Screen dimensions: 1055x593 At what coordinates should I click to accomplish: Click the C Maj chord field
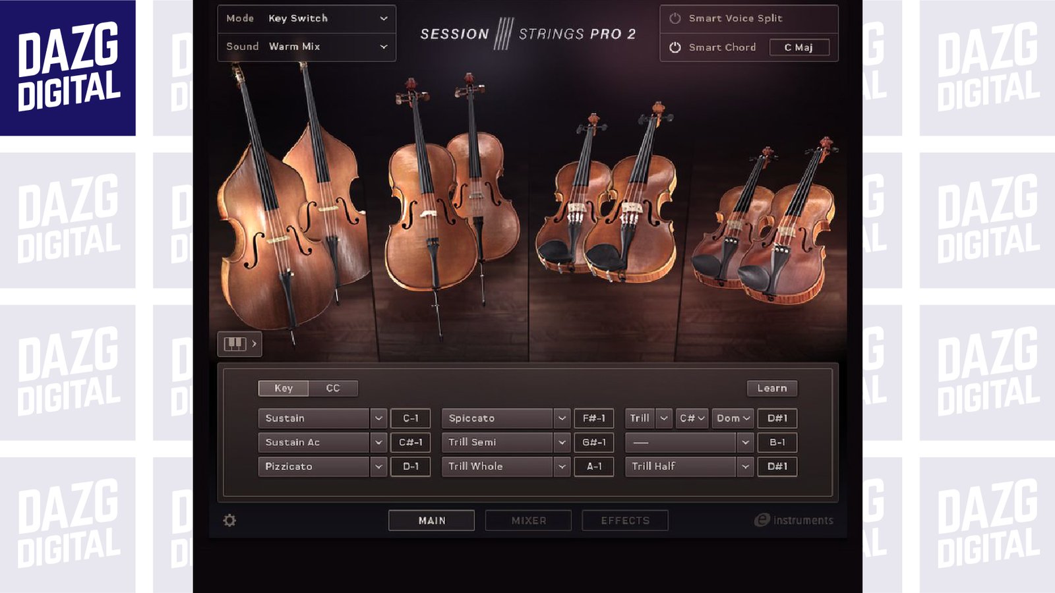click(x=799, y=47)
